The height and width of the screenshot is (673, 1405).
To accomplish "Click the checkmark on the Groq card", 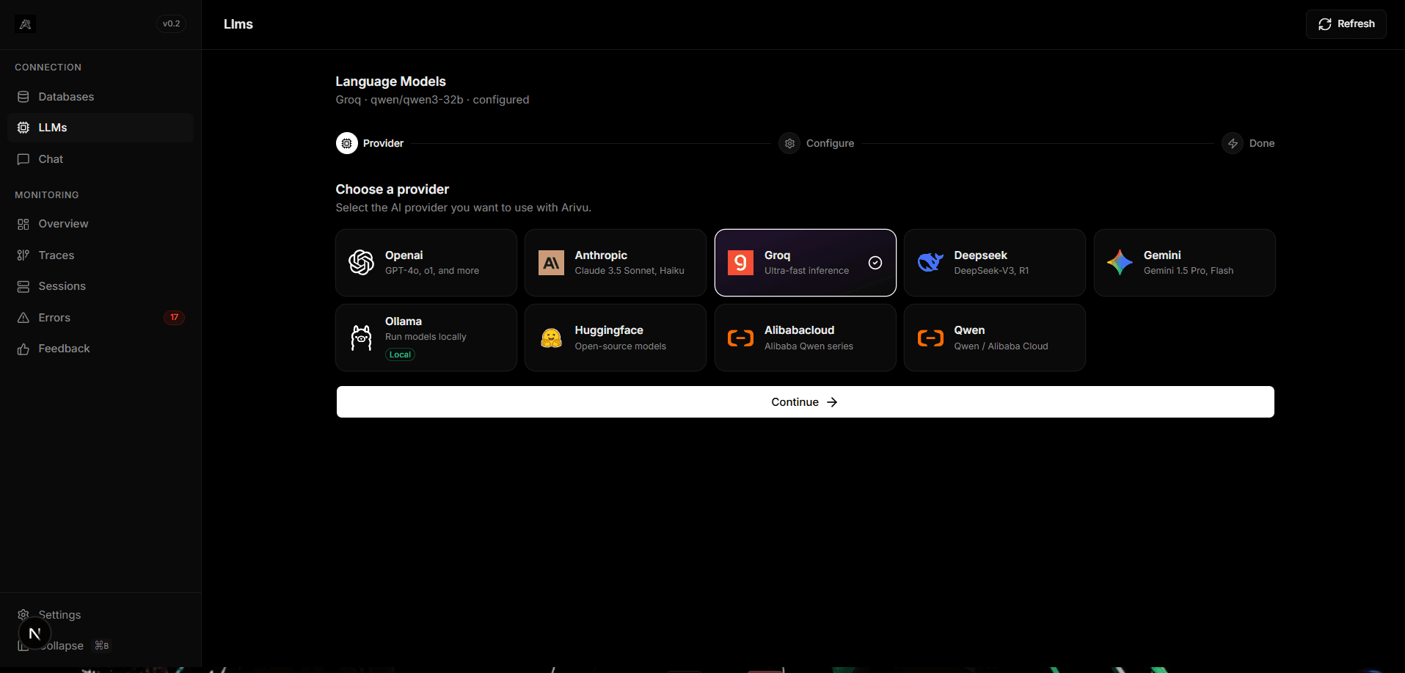I will point(875,263).
